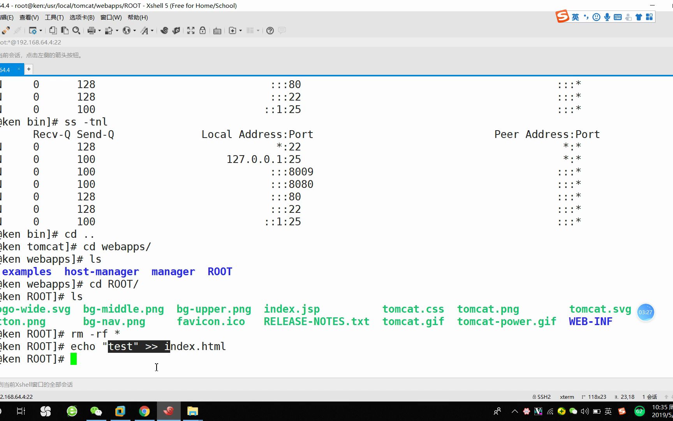Click the microphone icon in IME bar
Image resolution: width=673 pixels, height=421 pixels.
pos(607,17)
